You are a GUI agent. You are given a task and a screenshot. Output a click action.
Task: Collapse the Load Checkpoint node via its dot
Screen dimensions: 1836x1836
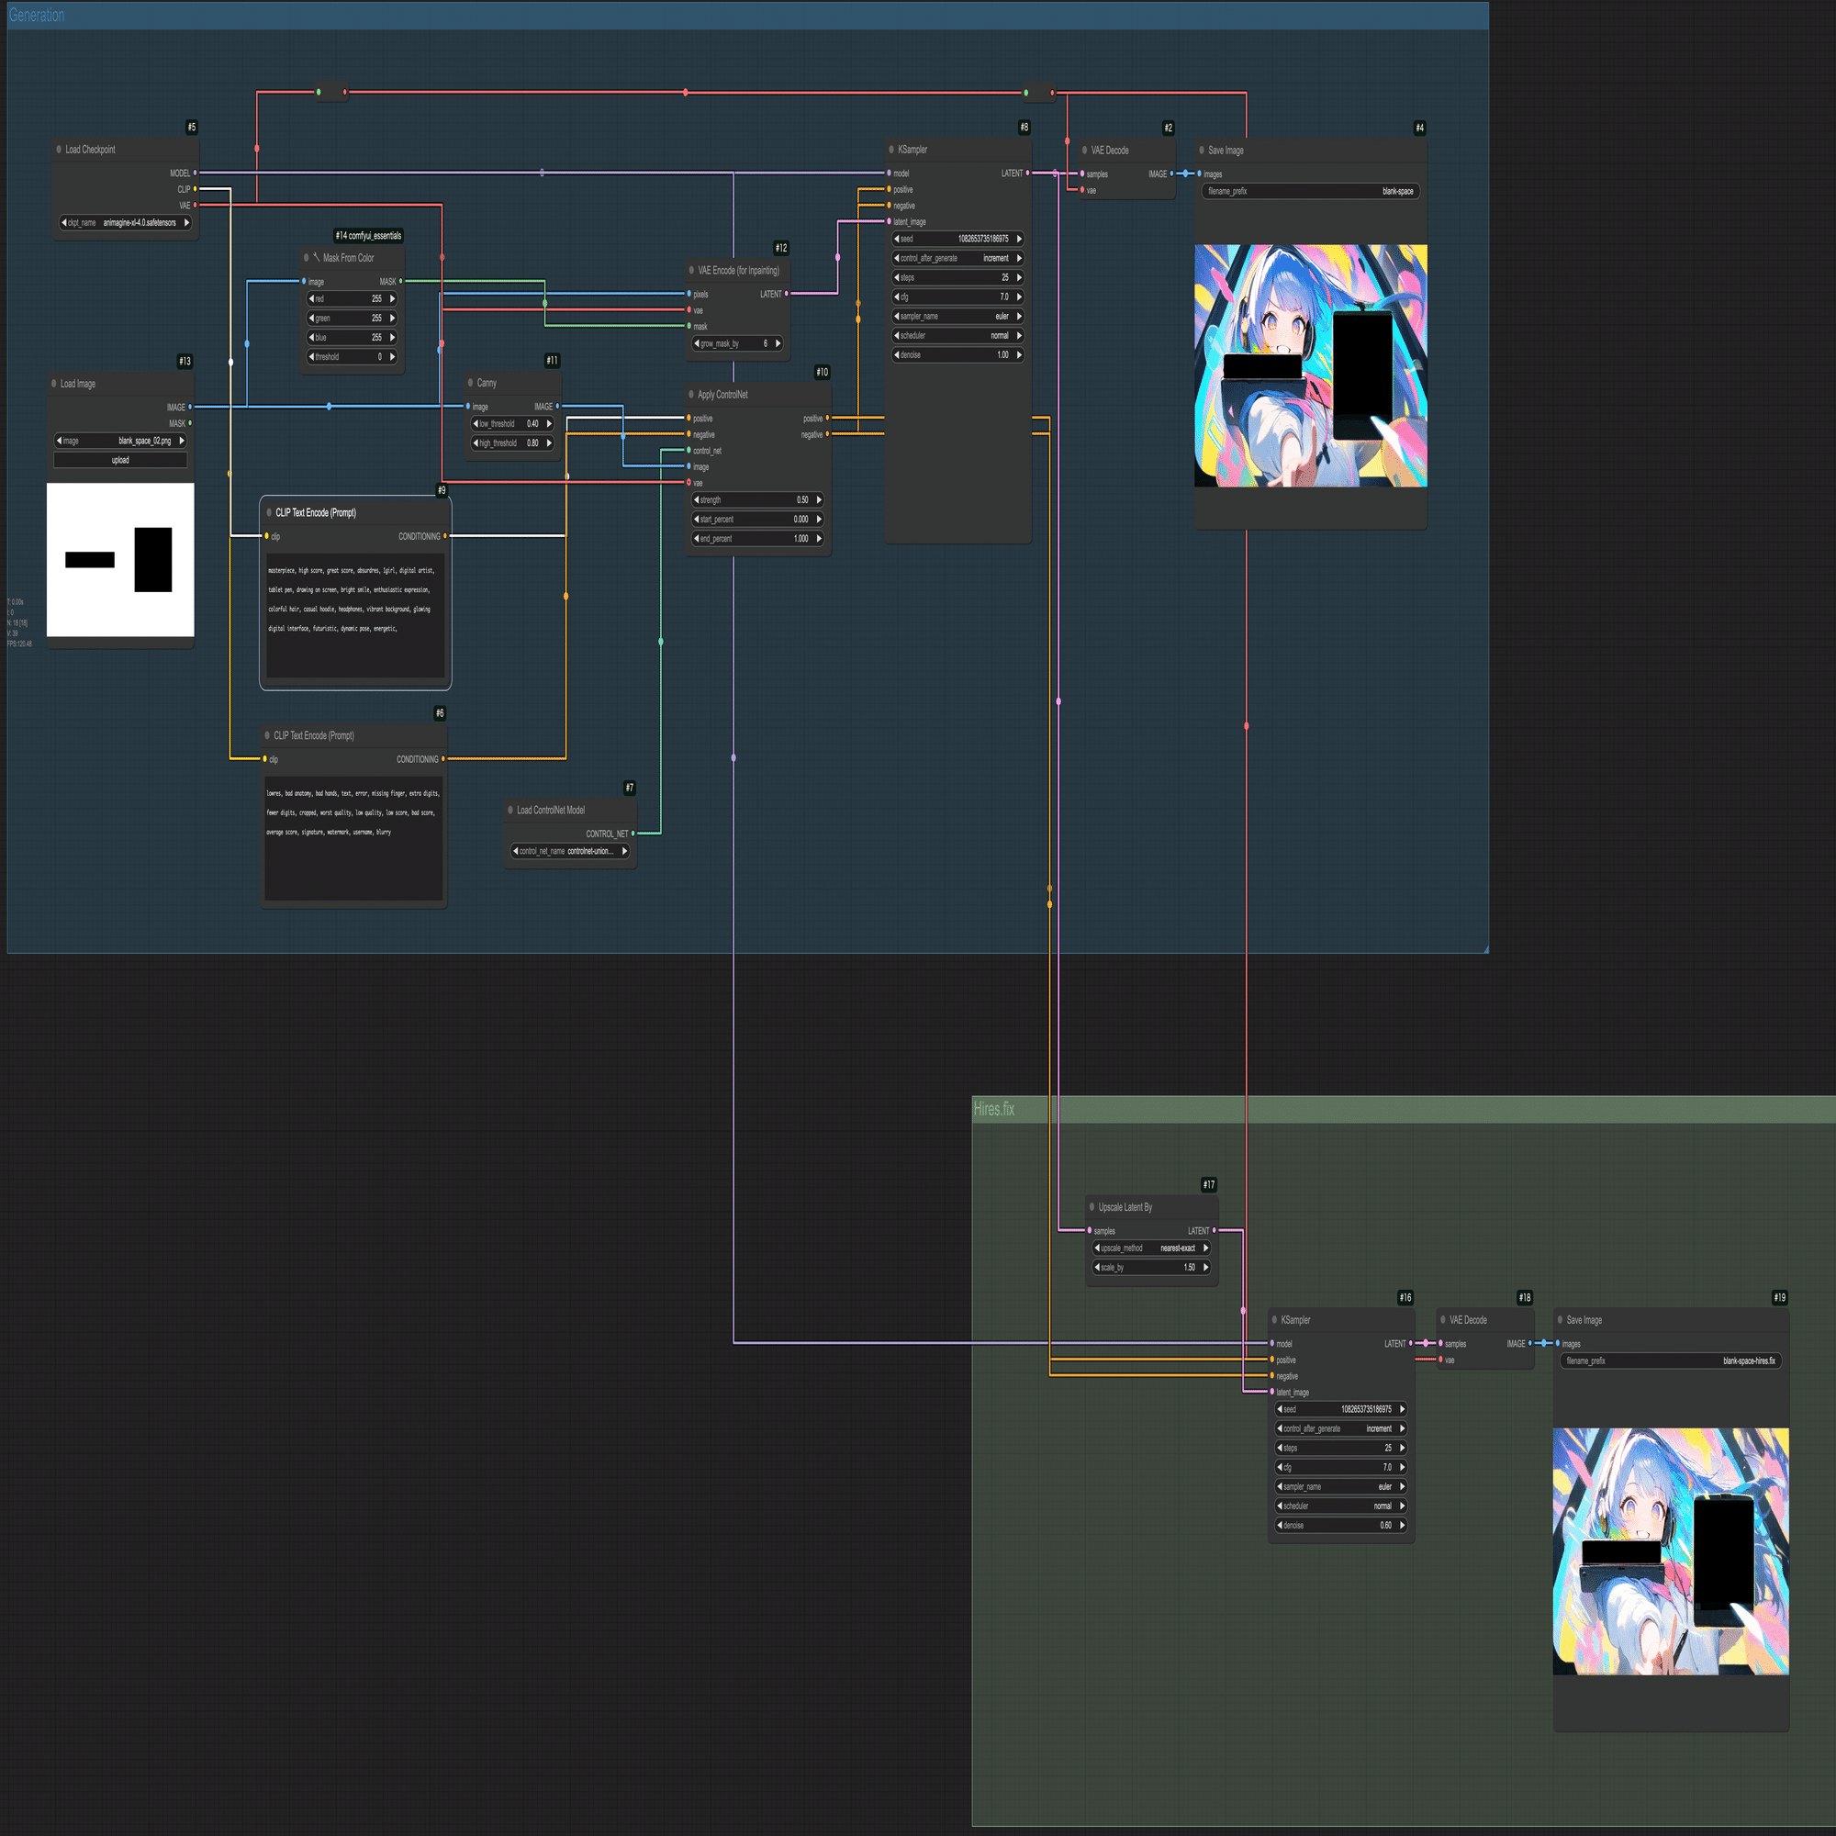[x=59, y=150]
